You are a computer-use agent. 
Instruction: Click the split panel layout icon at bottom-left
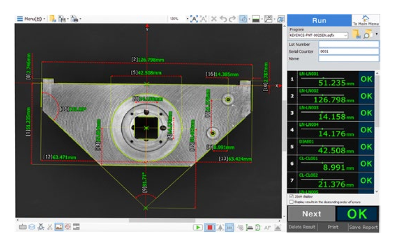tap(77, 227)
